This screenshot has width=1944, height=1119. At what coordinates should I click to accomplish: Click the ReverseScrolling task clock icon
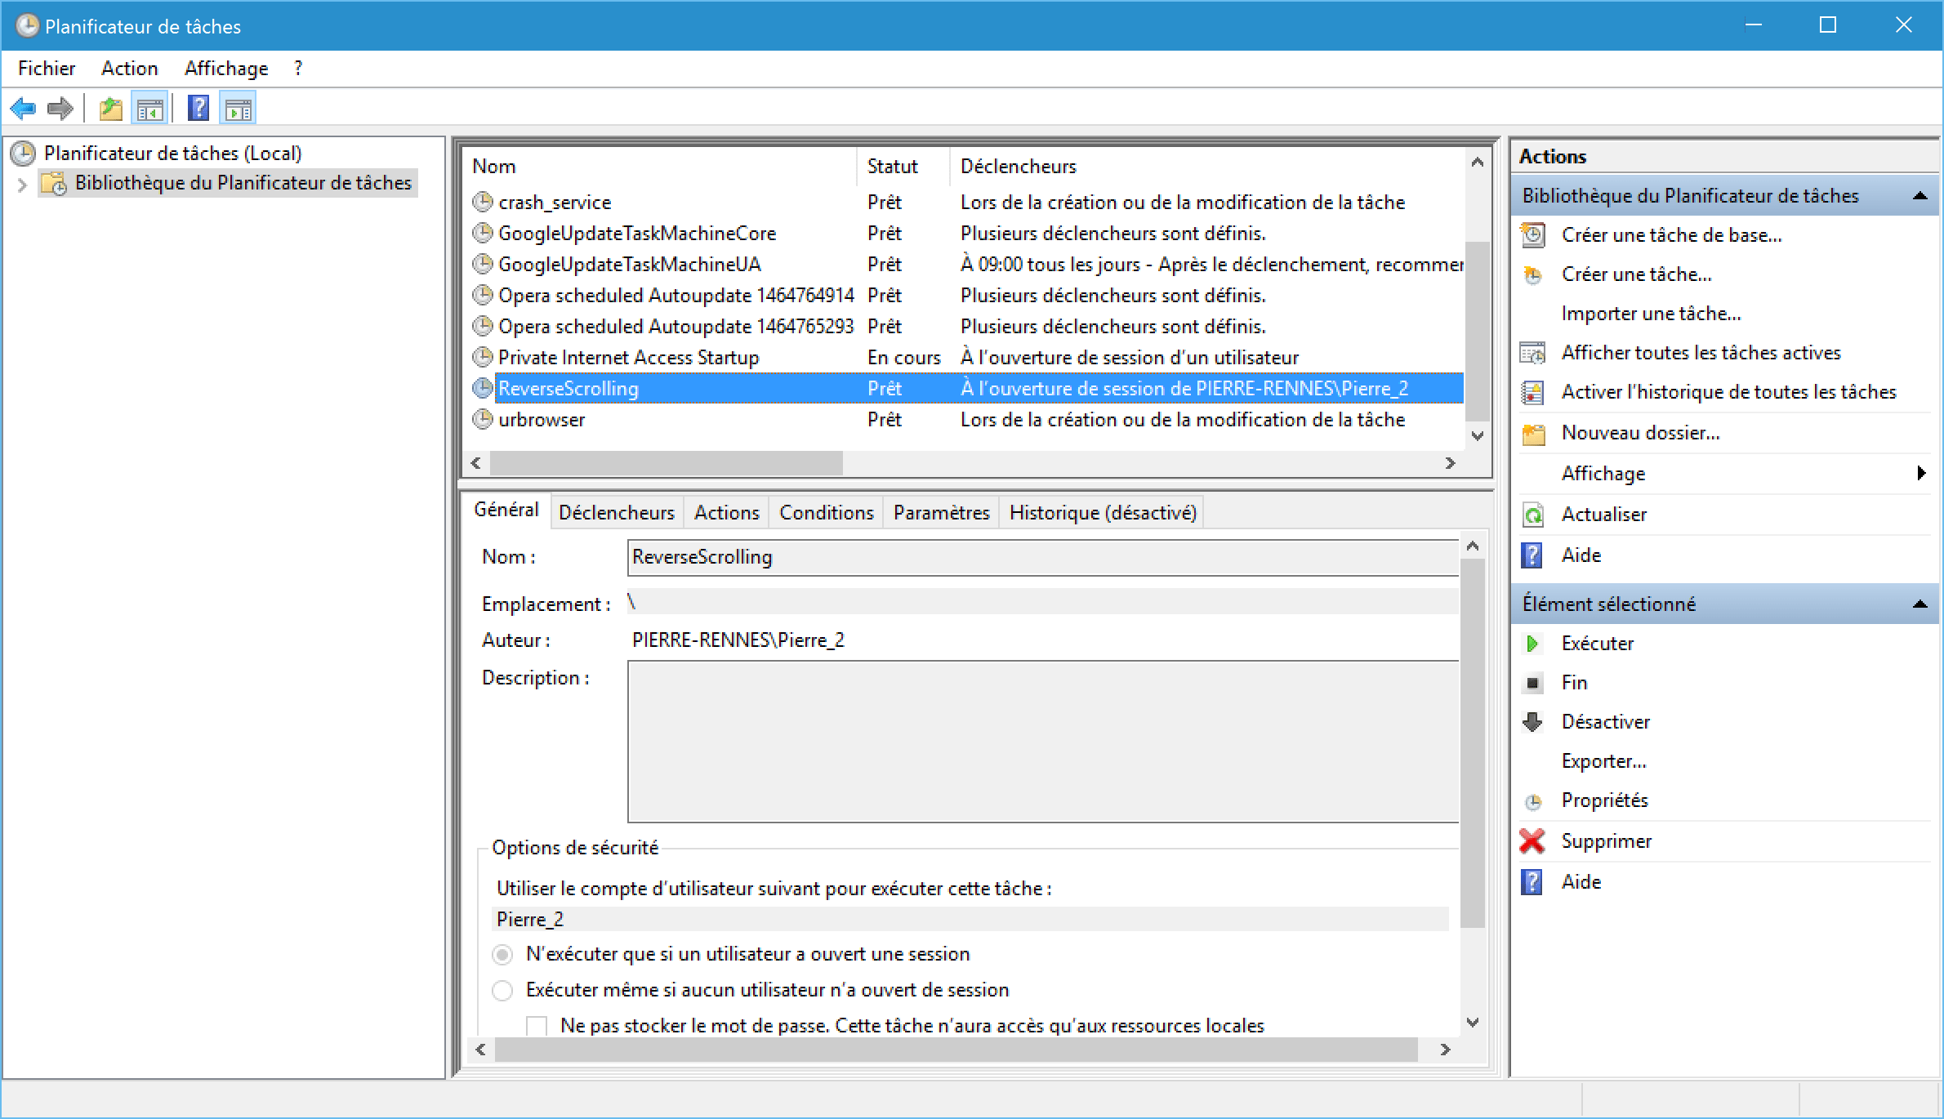point(484,388)
